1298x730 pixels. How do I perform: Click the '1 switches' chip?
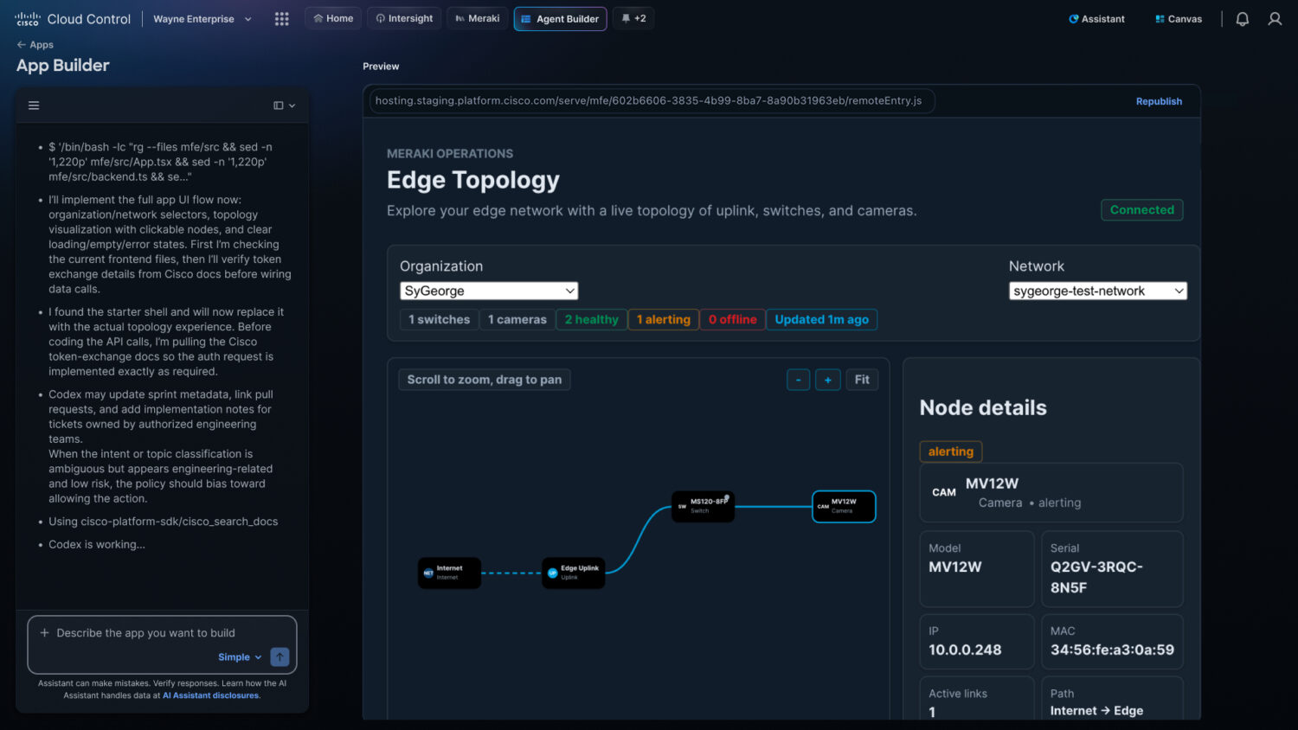pos(440,320)
